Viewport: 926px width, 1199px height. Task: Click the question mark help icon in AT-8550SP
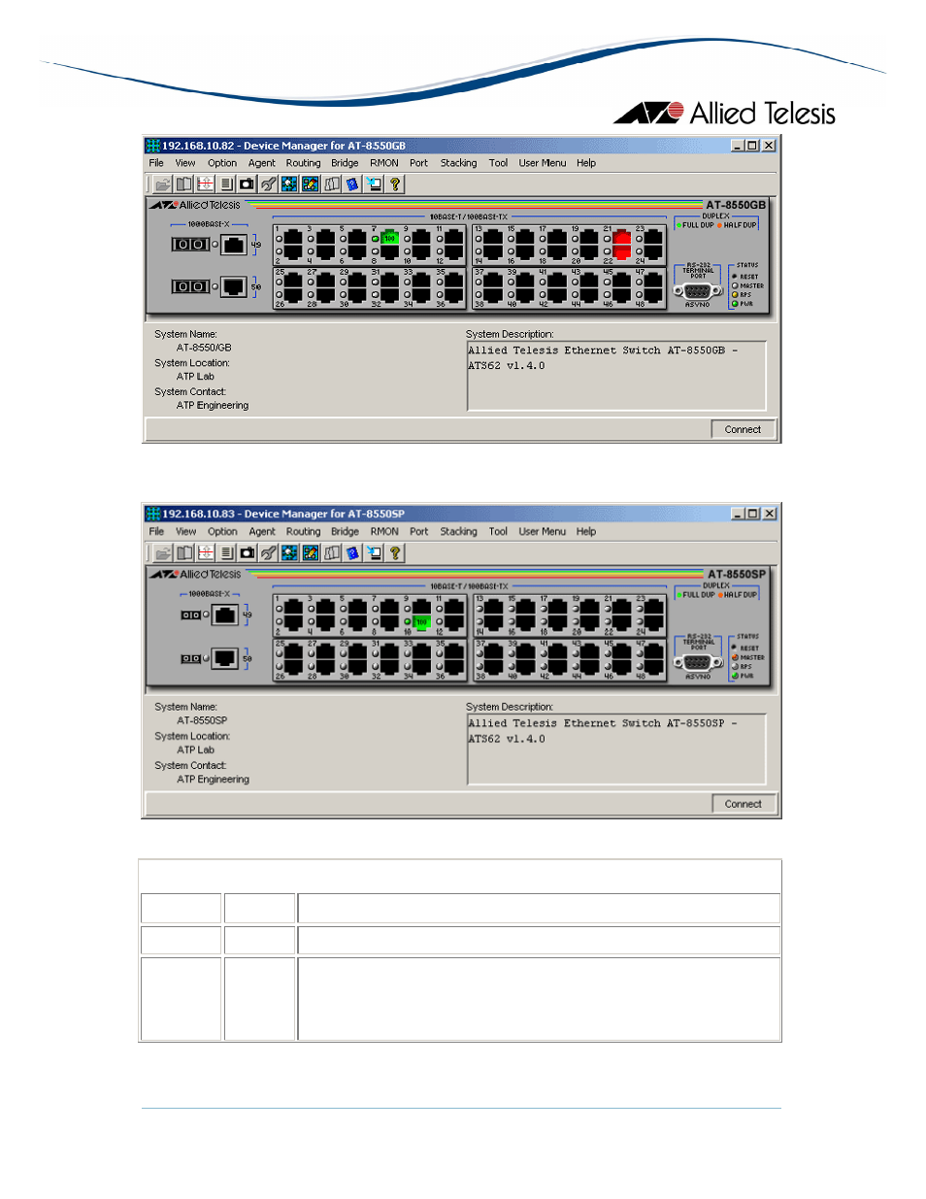(395, 552)
